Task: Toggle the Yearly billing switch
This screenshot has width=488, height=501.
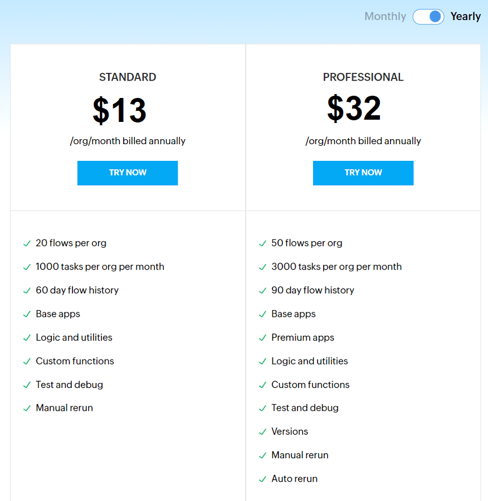Action: (428, 17)
